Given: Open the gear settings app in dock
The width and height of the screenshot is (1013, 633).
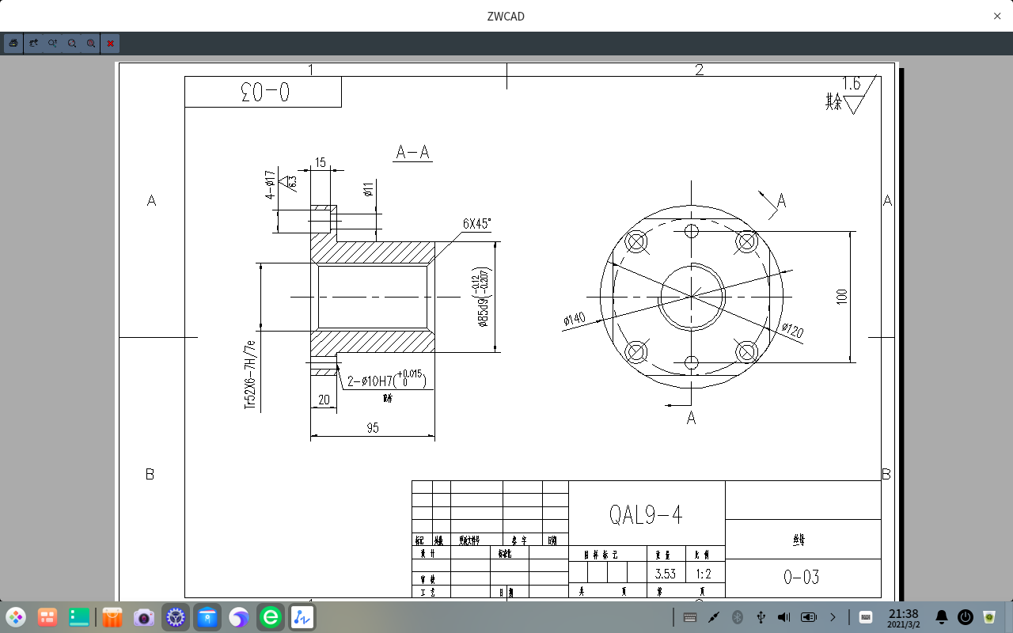Looking at the screenshot, I should point(176,617).
